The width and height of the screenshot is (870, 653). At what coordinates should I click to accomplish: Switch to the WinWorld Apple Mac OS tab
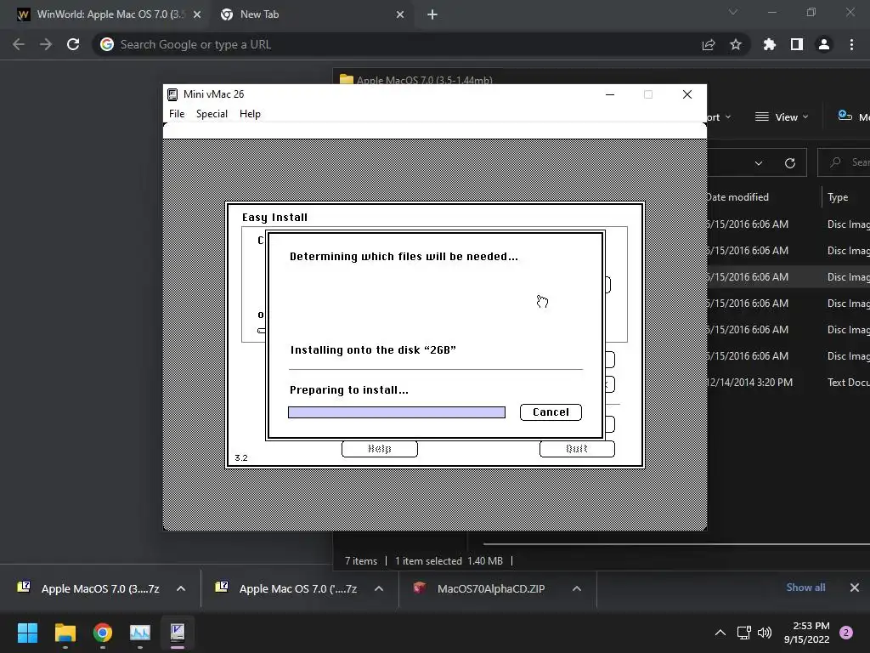coord(109,14)
